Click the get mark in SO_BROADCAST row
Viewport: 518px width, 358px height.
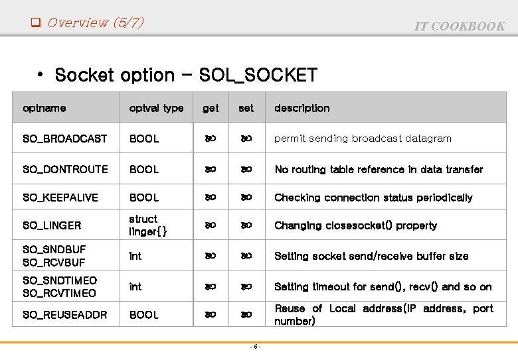click(x=211, y=139)
